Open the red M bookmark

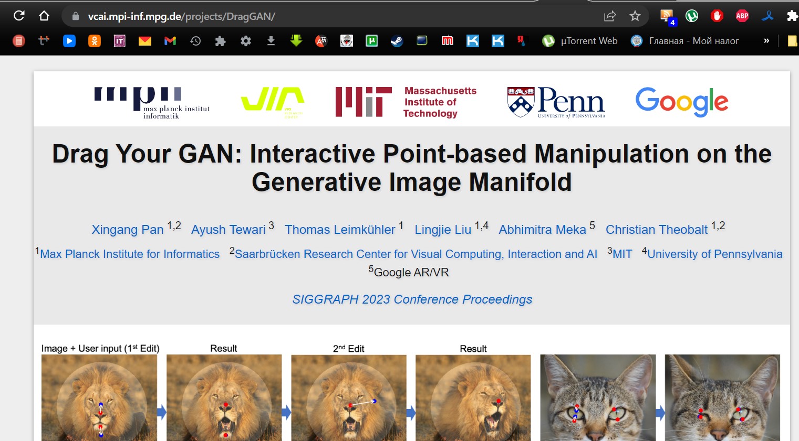coord(448,41)
